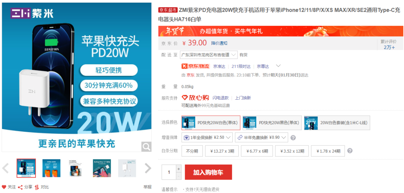The width and height of the screenshot is (404, 193).
Task: Advance thumbnails with right arrow
Action: point(148,168)
